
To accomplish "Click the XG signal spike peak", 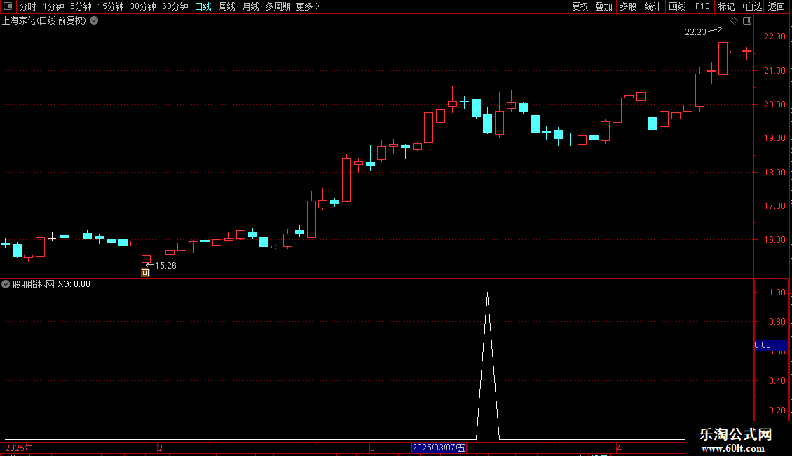I will tap(487, 293).
